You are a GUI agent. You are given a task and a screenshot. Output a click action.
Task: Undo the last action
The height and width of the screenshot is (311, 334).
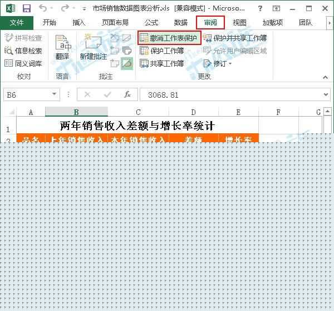coord(43,8)
